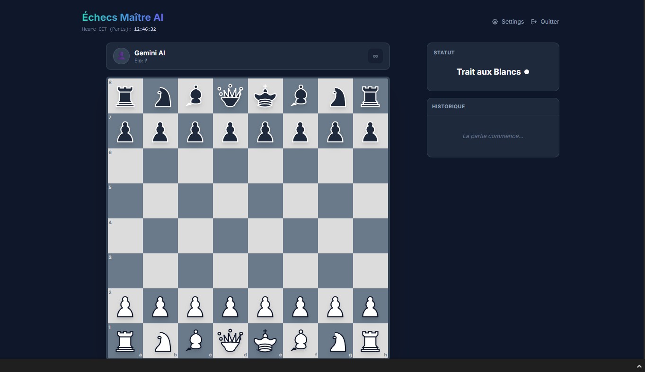Click the white pawn on d2
Viewport: 645px width, 372px height.
click(230, 306)
